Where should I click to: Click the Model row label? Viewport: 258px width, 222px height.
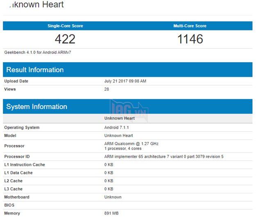click(x=10, y=136)
